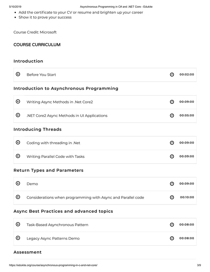Click play icon for Legacy Async Patterns Demo
Image resolution: width=210 pixels, height=272 pixels.
tap(18, 238)
